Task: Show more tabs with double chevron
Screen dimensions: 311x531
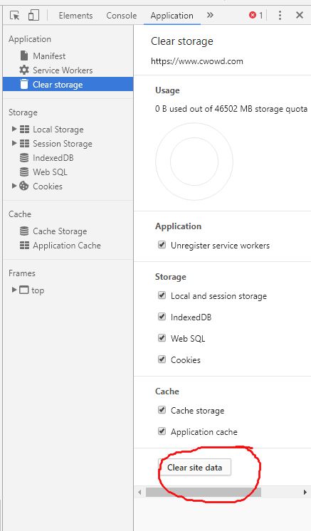Action: coord(210,15)
